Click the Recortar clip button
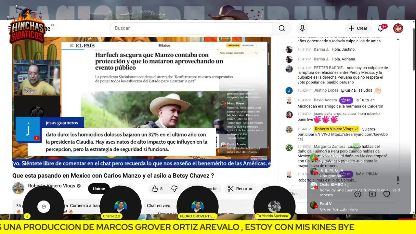Viewport: 416px width, 234px height. [x=240, y=188]
